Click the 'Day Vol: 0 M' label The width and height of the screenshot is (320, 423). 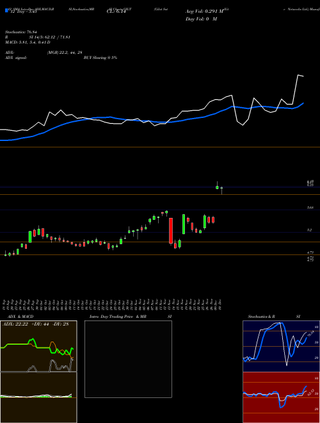click(x=201, y=19)
